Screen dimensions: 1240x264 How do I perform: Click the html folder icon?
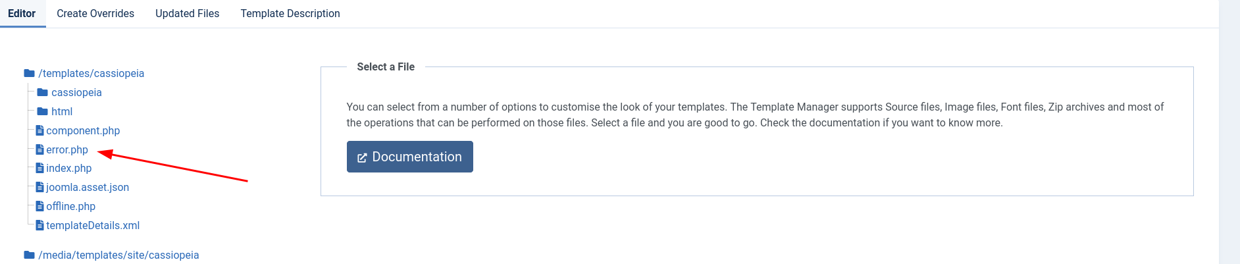[x=43, y=111]
